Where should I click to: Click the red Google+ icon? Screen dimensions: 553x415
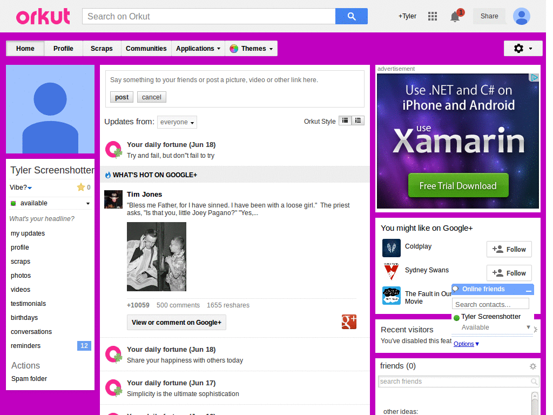click(x=349, y=322)
